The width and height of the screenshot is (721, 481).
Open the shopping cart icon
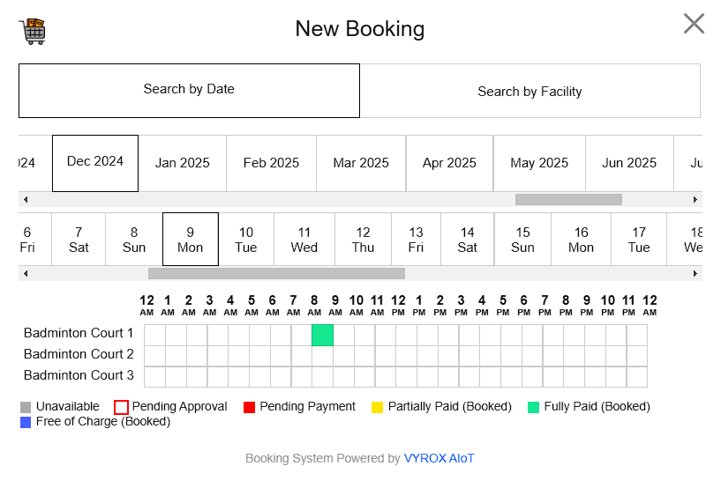[33, 31]
